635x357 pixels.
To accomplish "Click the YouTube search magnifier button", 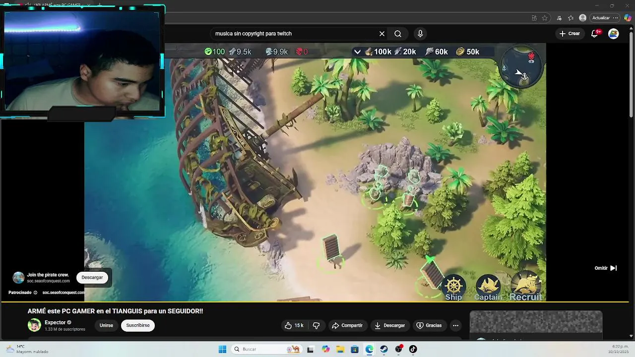I will pos(398,34).
